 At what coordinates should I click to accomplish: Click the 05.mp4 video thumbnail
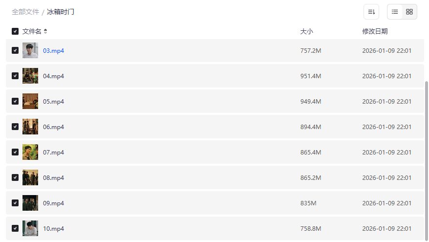click(x=30, y=101)
